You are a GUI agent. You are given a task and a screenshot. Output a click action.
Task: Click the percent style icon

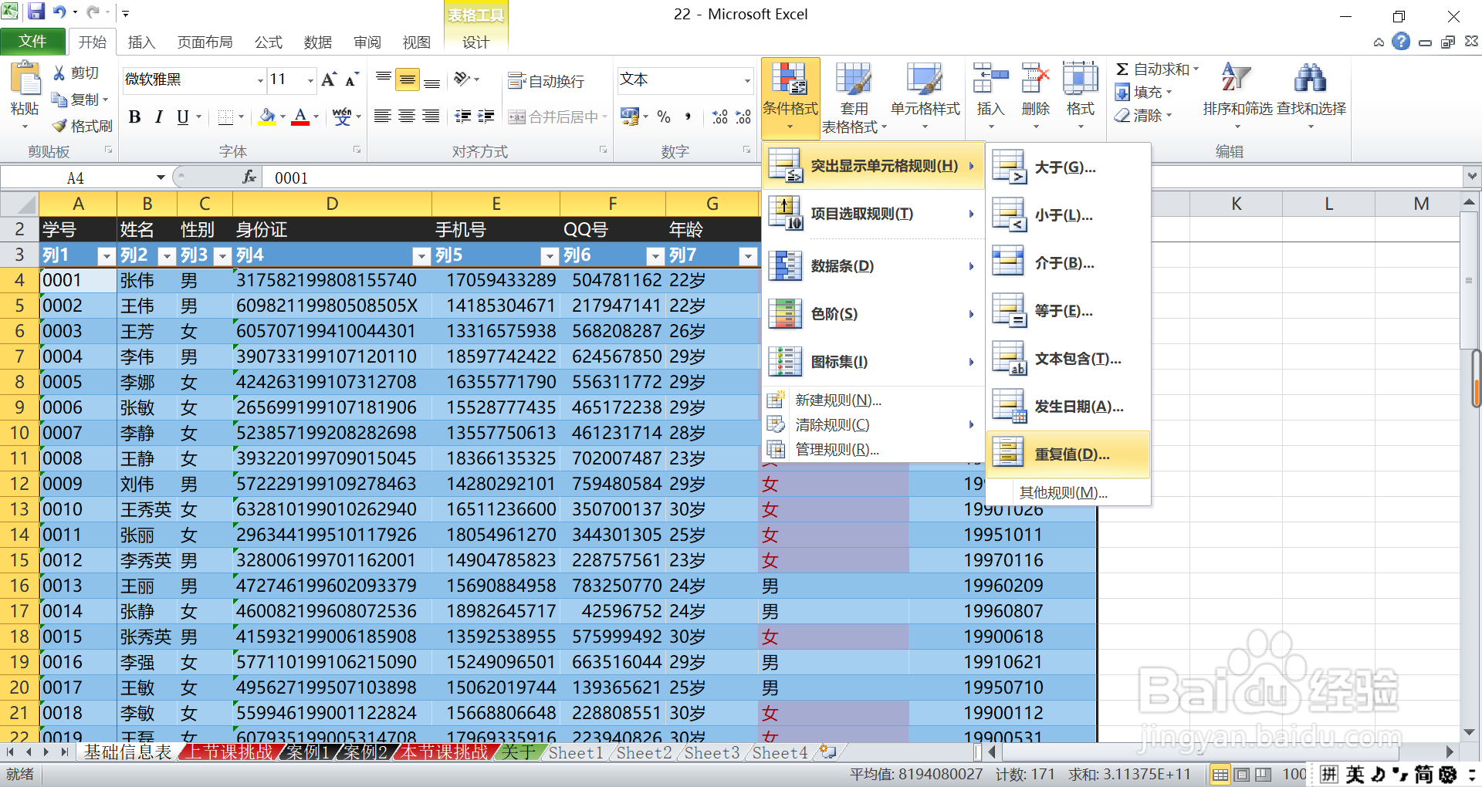tap(664, 117)
